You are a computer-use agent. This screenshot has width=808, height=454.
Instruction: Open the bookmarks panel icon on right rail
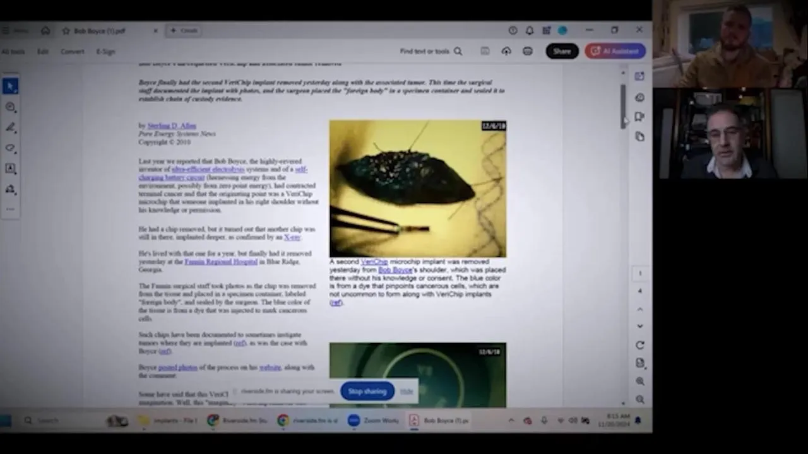(639, 117)
